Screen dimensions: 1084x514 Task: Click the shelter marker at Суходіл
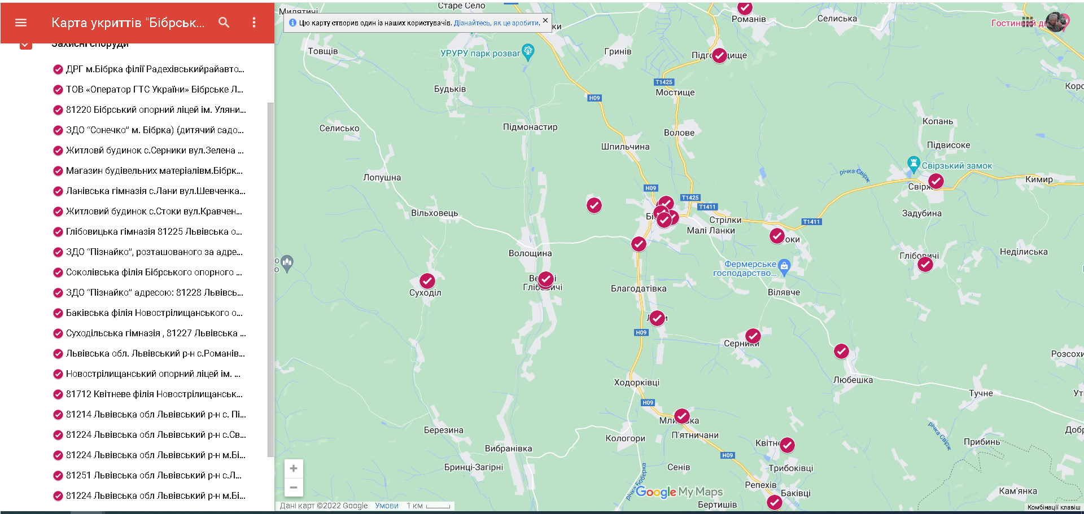(427, 280)
